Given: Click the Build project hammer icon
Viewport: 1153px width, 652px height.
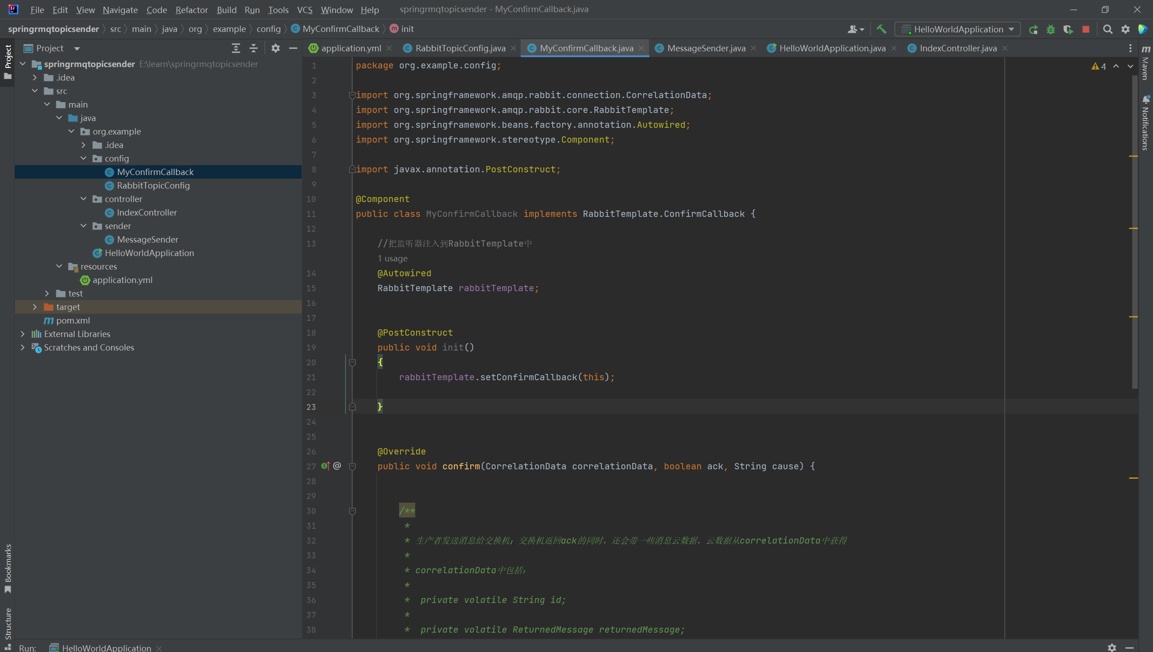Looking at the screenshot, I should [x=881, y=29].
